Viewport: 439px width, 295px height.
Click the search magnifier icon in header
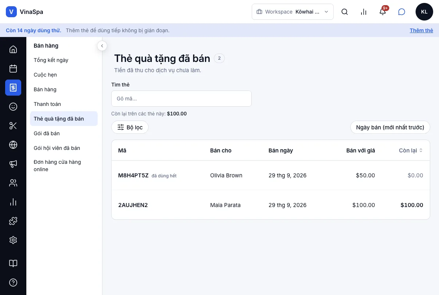345,12
